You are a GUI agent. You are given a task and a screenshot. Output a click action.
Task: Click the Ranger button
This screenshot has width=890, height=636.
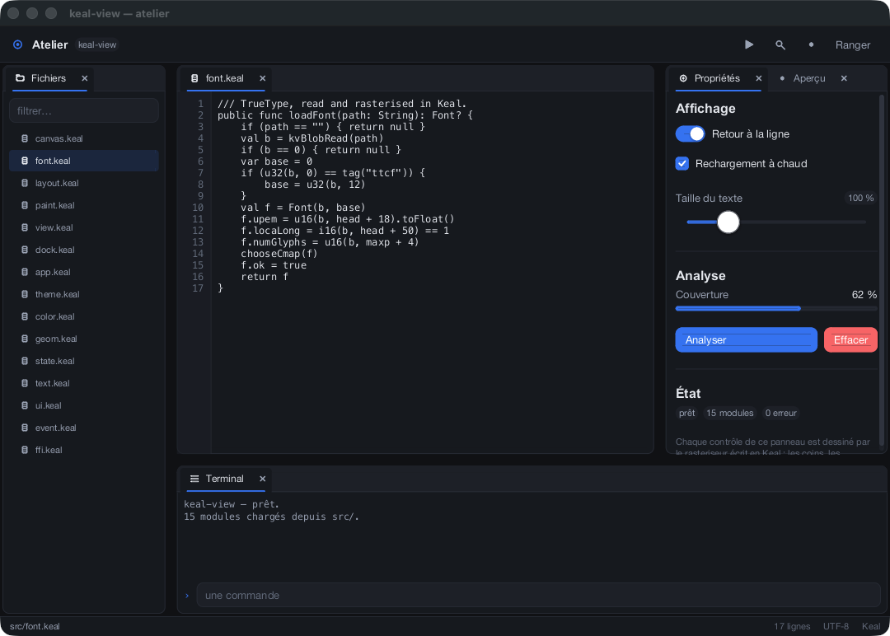853,44
